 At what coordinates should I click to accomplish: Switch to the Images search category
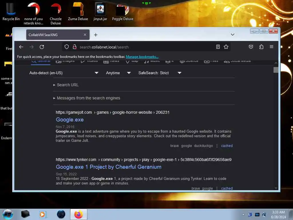(x=65, y=61)
